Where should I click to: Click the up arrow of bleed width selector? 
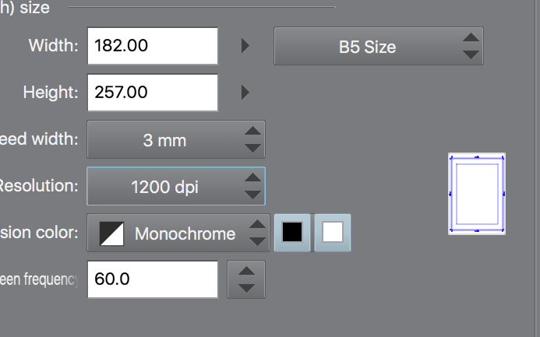click(x=252, y=132)
